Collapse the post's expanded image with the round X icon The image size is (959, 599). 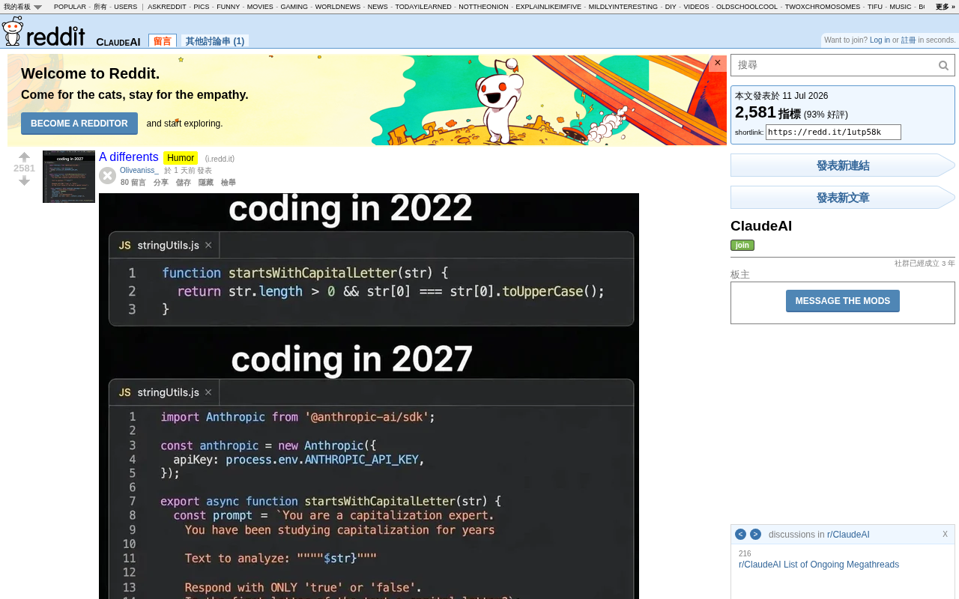tap(108, 176)
